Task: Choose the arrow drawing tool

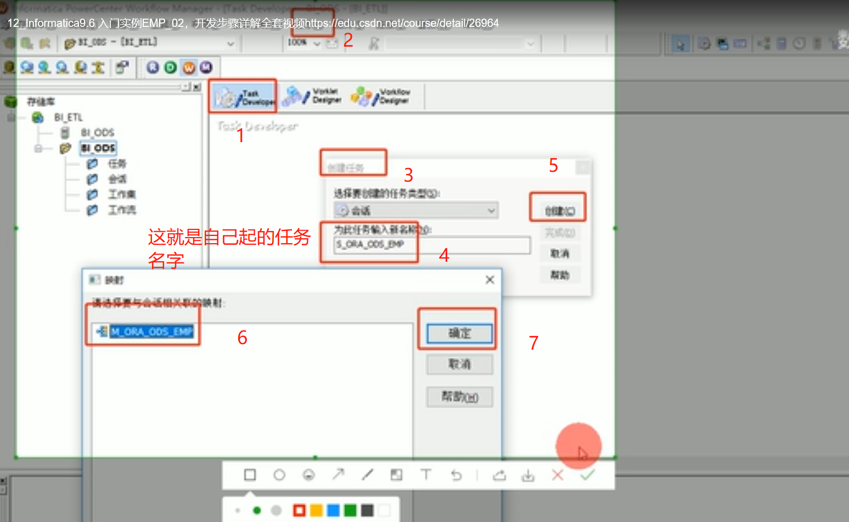Action: click(338, 475)
